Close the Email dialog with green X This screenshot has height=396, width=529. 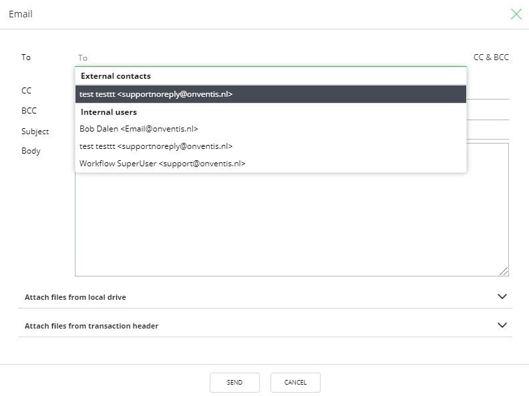(x=516, y=14)
